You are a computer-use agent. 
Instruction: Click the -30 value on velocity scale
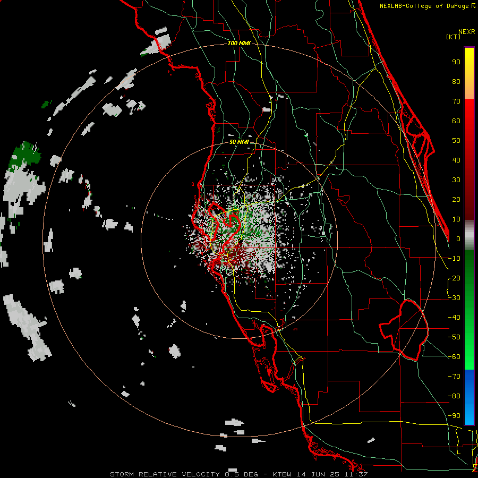point(454,298)
